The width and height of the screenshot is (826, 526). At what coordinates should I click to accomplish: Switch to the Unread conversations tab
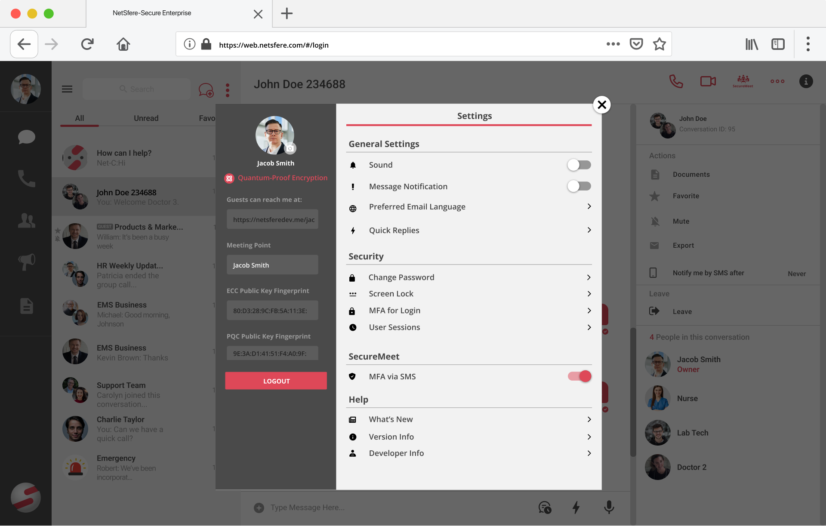pos(146,118)
